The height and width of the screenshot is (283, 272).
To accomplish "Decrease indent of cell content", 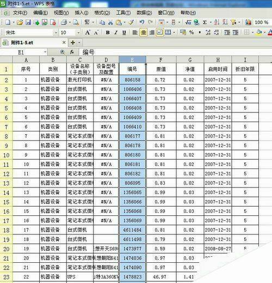I will click(x=227, y=33).
